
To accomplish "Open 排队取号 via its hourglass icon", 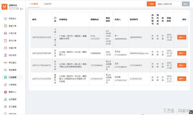I will (x=6, y=55).
